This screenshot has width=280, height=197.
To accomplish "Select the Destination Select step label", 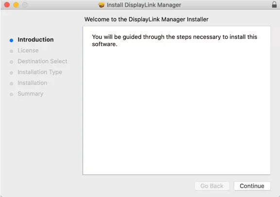I will pyautogui.click(x=42, y=61).
